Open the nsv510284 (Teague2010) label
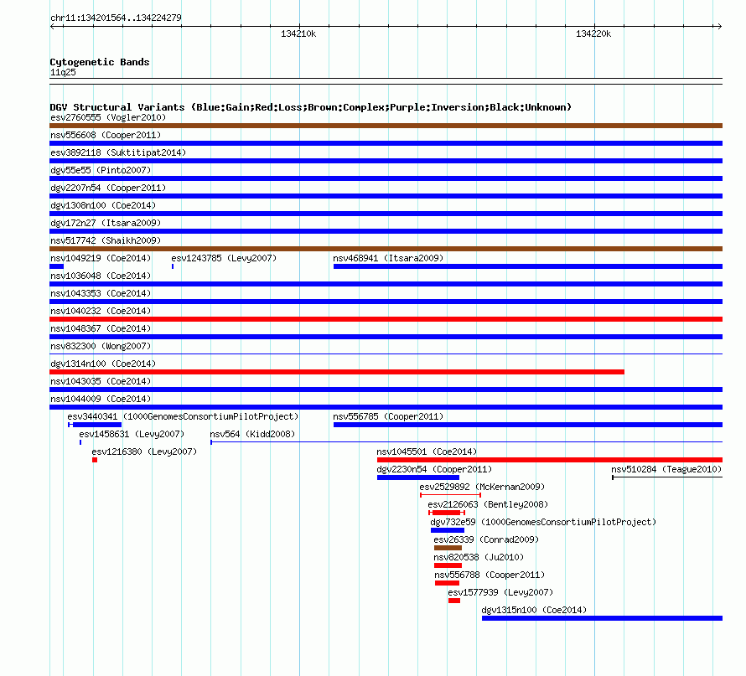Screen dimensions: 746x676 pyautogui.click(x=666, y=469)
